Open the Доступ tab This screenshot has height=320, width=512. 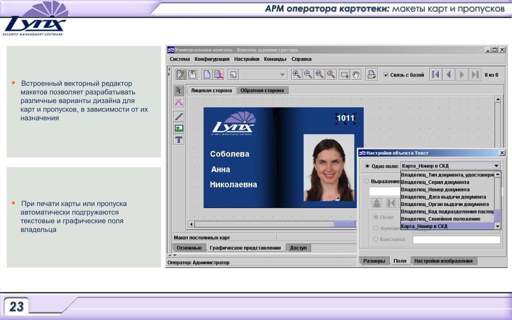click(x=298, y=248)
